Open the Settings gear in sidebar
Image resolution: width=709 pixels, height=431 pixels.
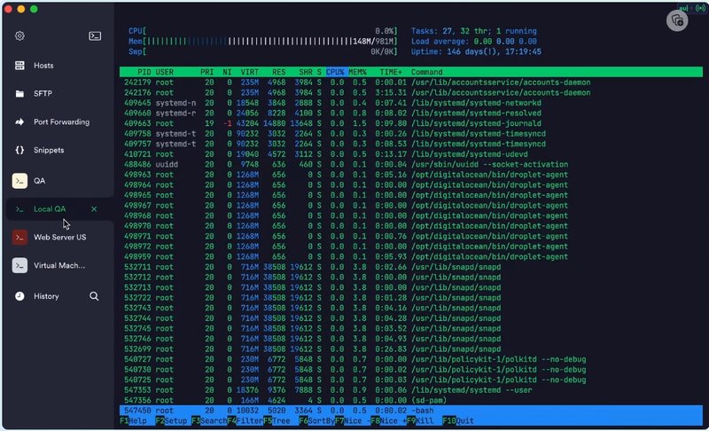click(19, 36)
